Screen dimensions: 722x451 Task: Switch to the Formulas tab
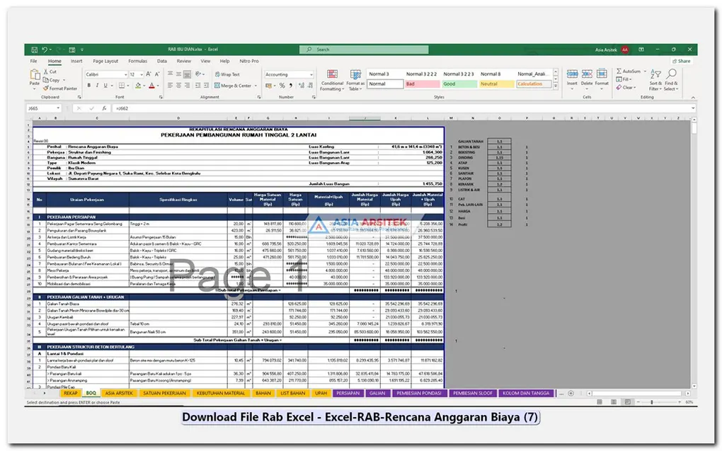click(138, 61)
